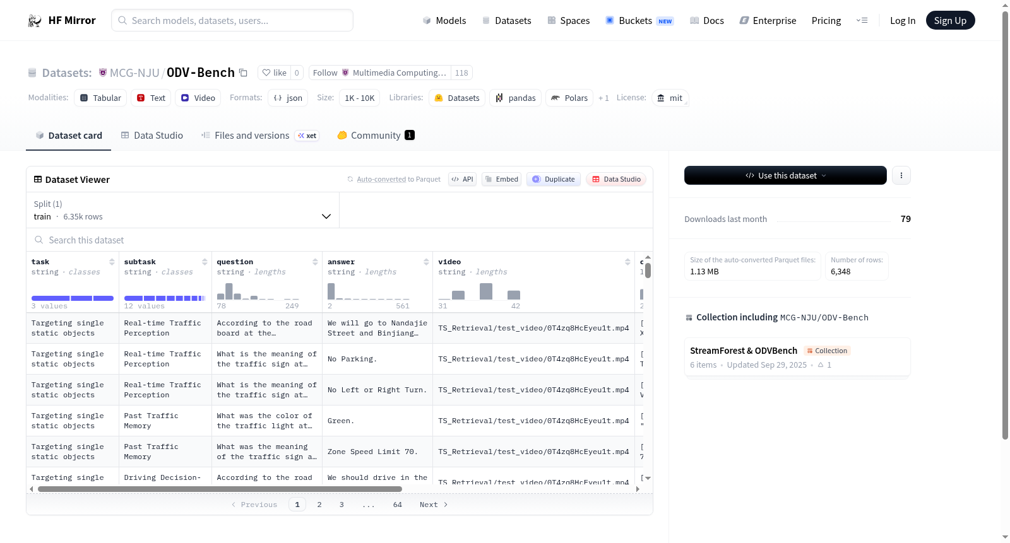The image size is (1010, 543).
Task: Open the more options kebab menu
Action: 901,175
